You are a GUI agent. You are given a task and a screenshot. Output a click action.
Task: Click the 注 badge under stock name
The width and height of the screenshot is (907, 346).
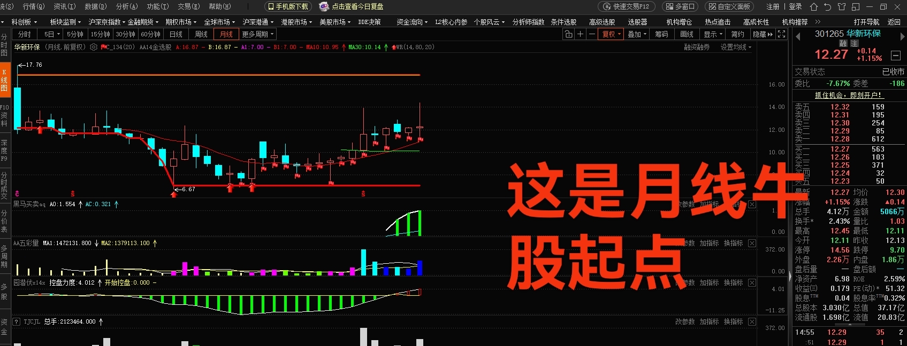[854, 43]
